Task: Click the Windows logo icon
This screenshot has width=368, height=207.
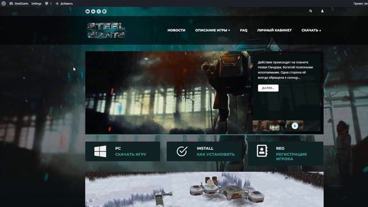Action: (x=100, y=151)
